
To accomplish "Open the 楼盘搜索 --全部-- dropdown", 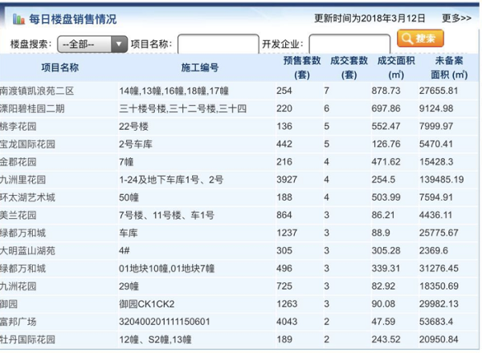I will pyautogui.click(x=92, y=44).
